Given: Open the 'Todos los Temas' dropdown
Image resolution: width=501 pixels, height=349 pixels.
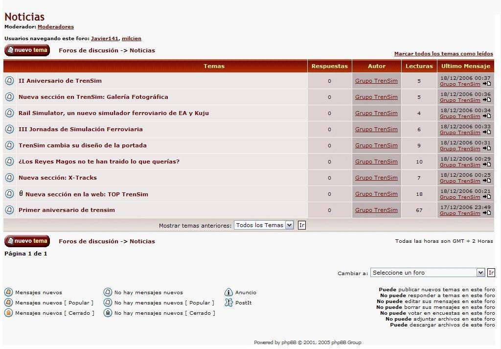Looking at the screenshot, I should 264,225.
